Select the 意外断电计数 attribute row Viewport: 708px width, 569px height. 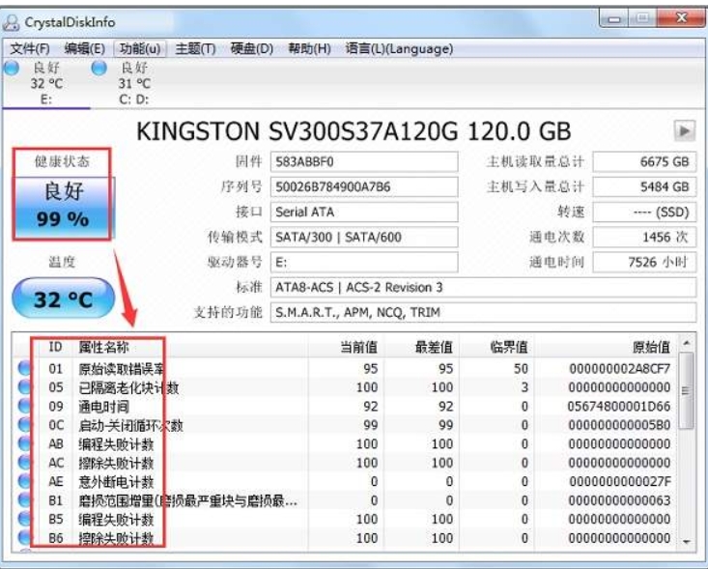[x=346, y=481]
